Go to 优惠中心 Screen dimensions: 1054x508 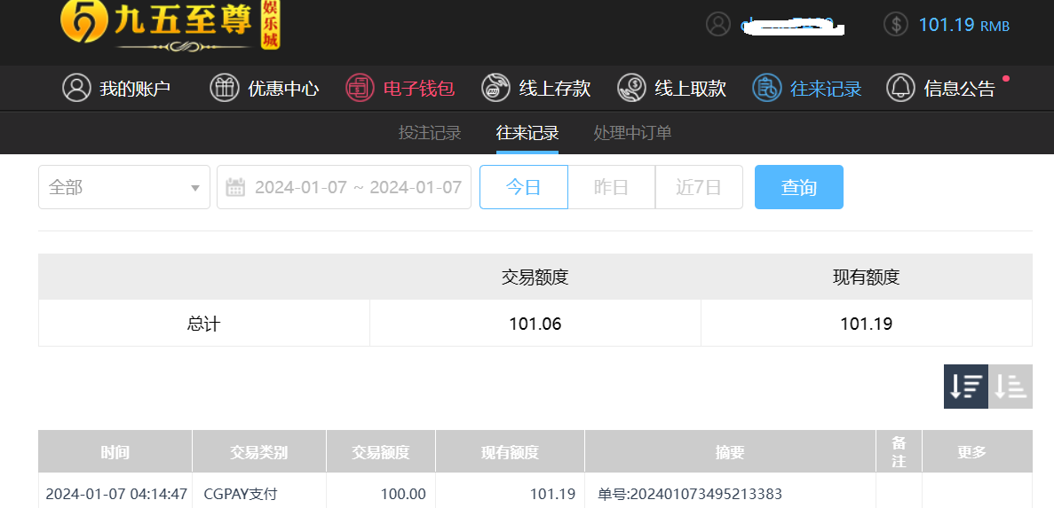pyautogui.click(x=265, y=88)
